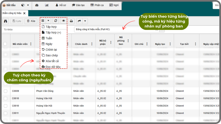Image resolution: width=221 pixels, height=124 pixels.
Task: Open the Nghỉ menu
Action: click(114, 5)
